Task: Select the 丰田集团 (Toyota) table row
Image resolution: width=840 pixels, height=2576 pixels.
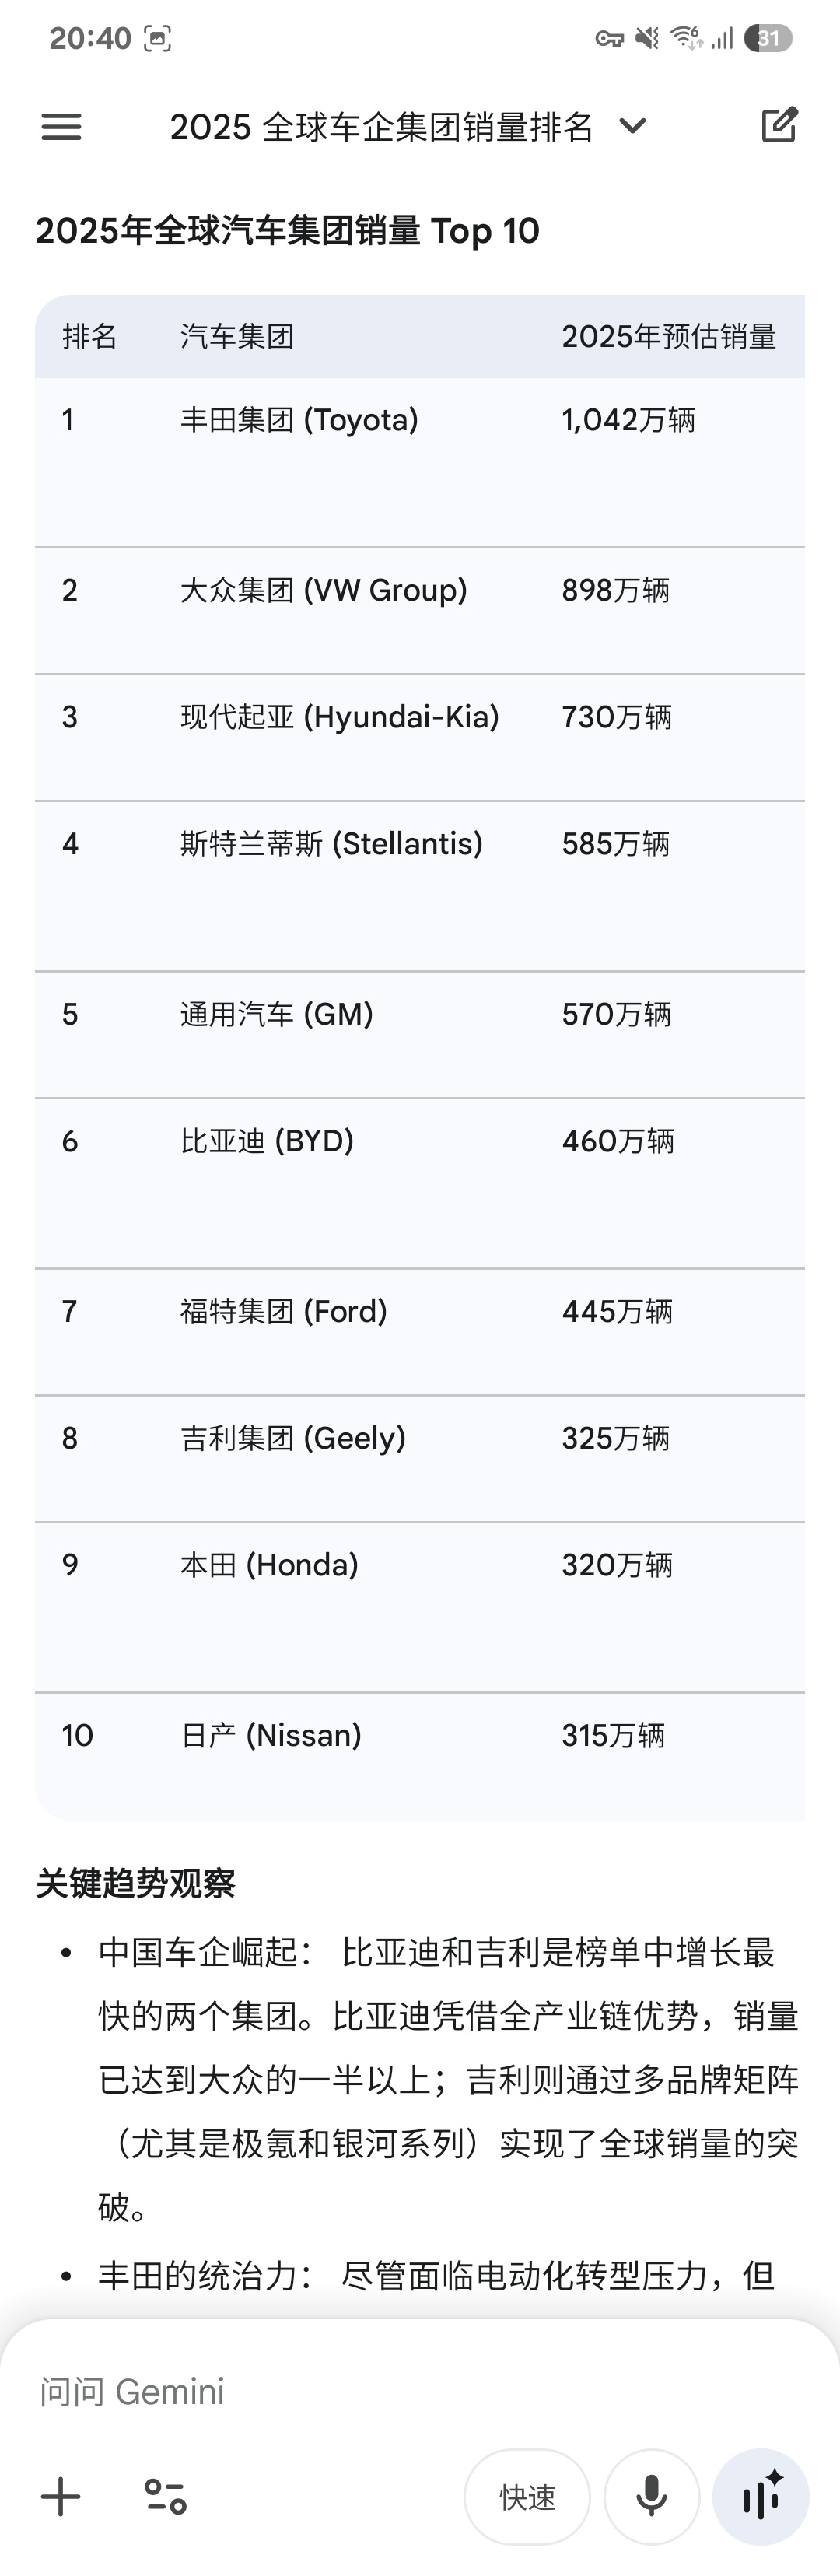Action: click(420, 421)
